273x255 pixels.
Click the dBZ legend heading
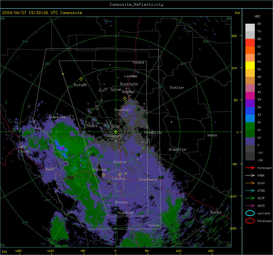coord(257,16)
